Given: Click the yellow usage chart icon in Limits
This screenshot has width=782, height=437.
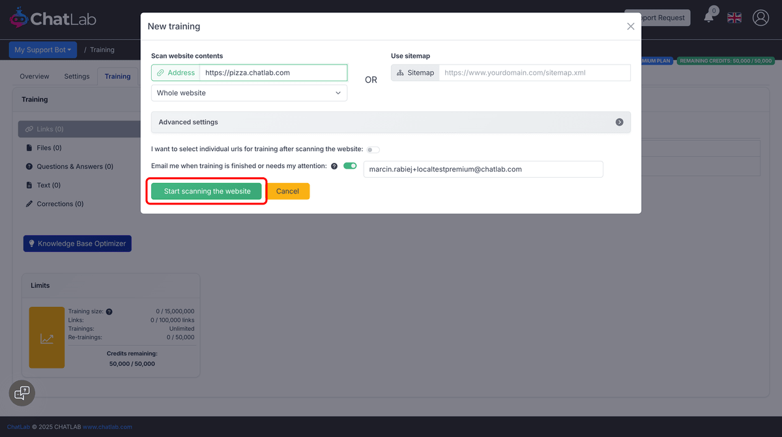Looking at the screenshot, I should pyautogui.click(x=46, y=337).
